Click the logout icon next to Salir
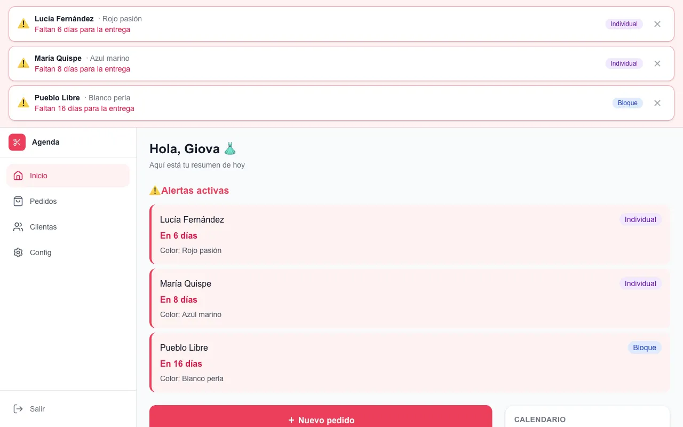 coord(18,409)
